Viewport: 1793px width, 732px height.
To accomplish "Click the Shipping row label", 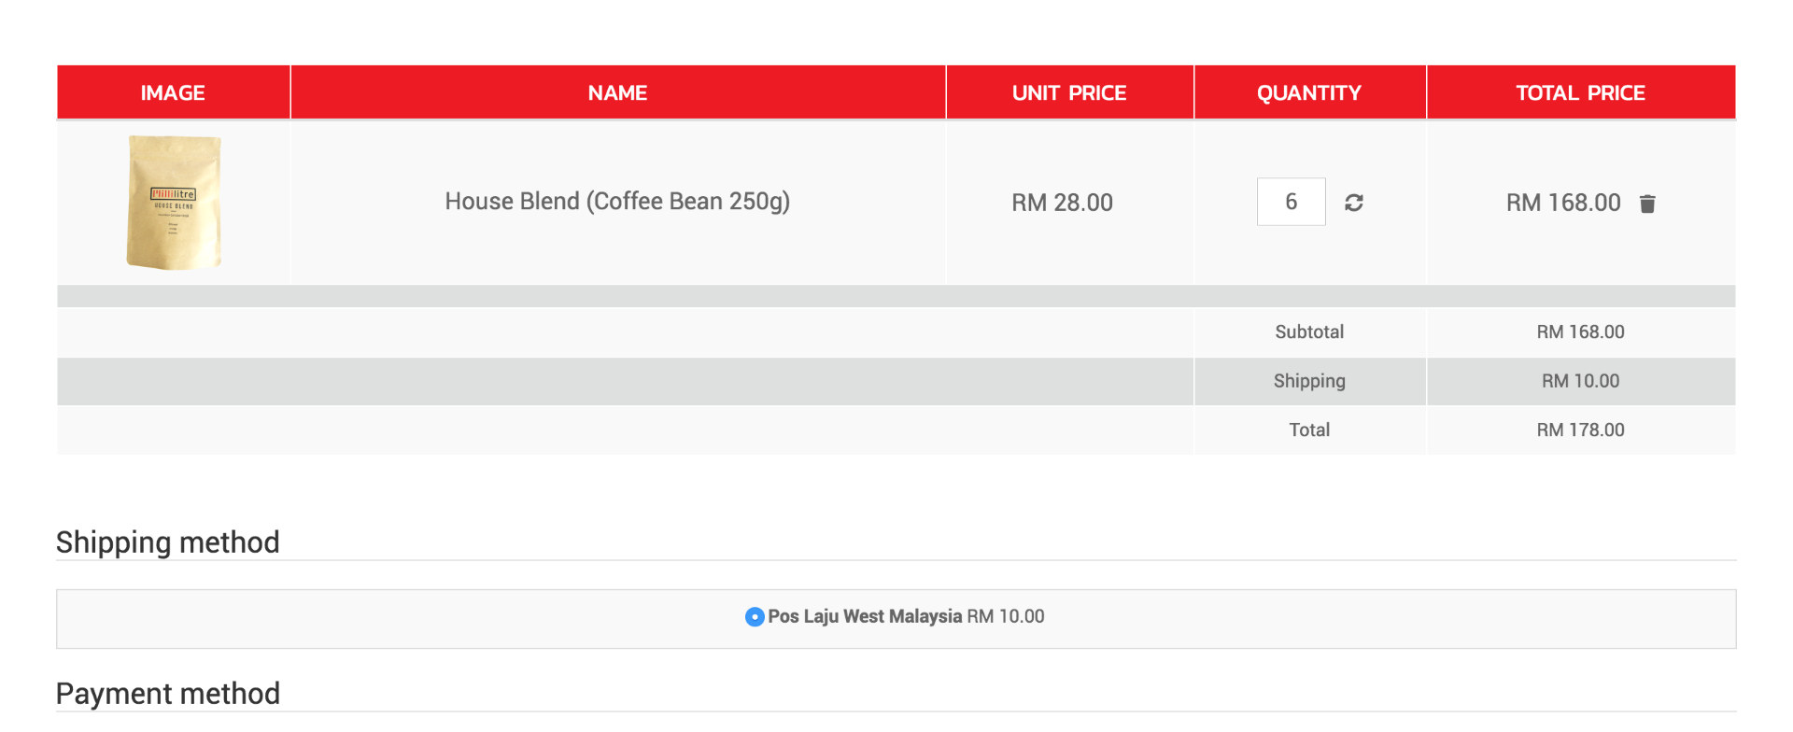I will [1309, 381].
